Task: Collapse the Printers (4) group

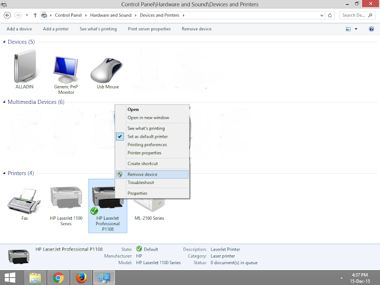Action: click(4, 173)
